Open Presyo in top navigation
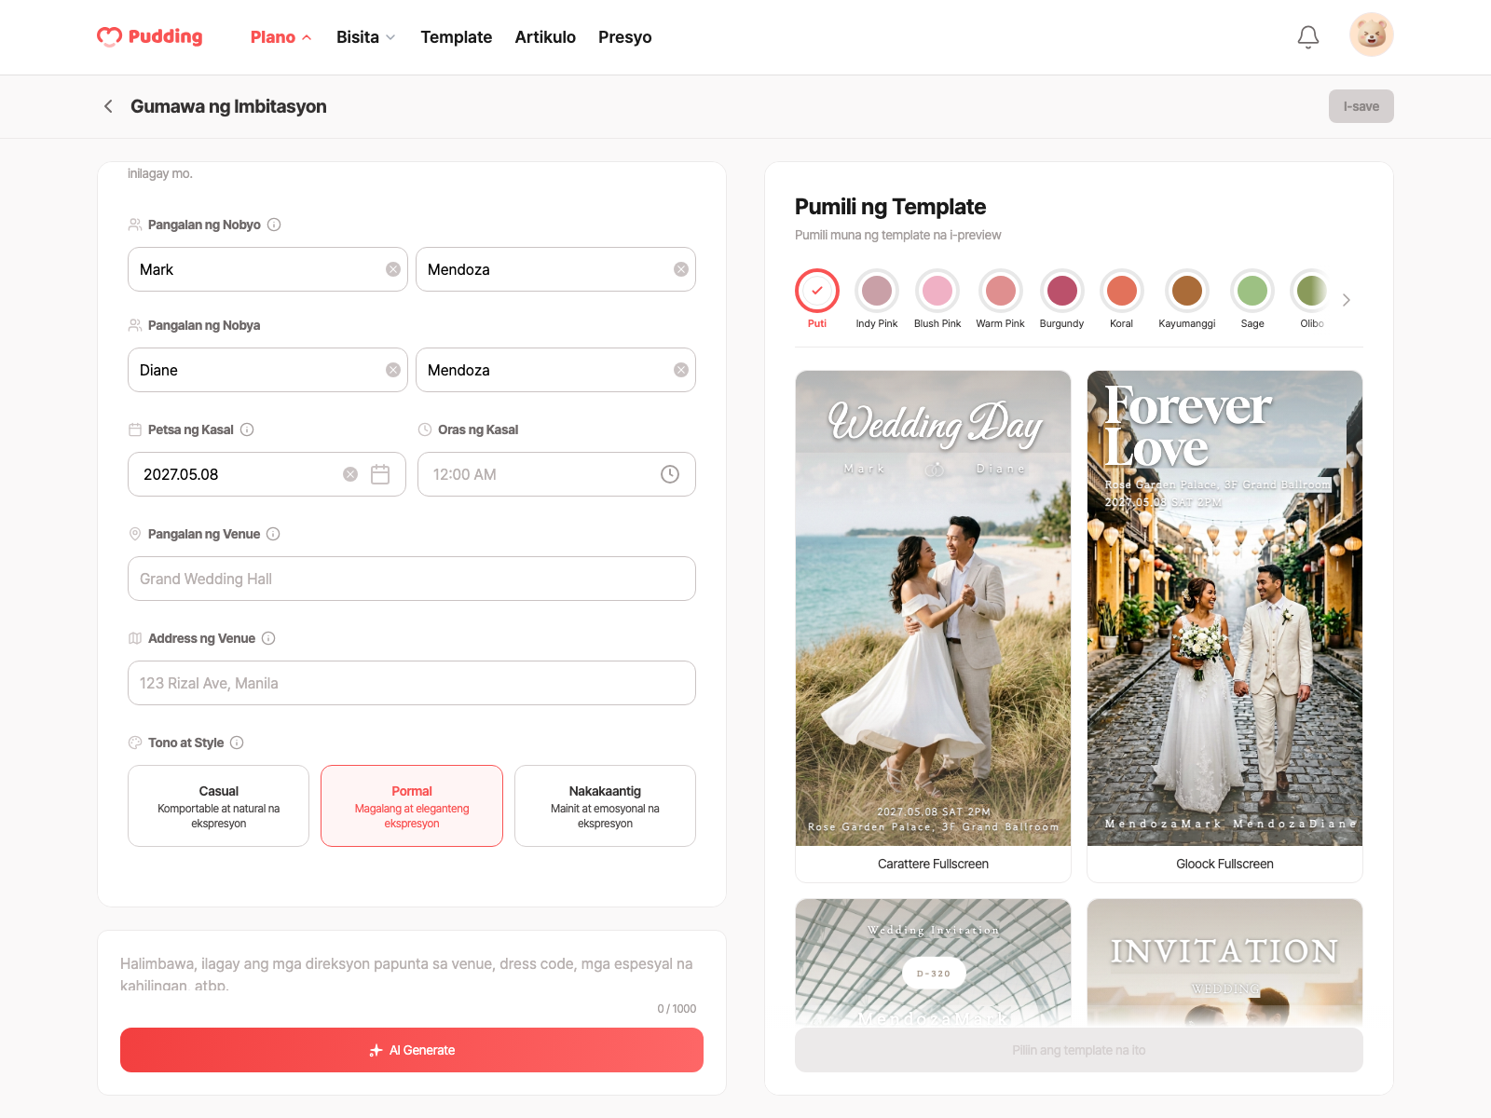This screenshot has width=1491, height=1118. tap(624, 37)
